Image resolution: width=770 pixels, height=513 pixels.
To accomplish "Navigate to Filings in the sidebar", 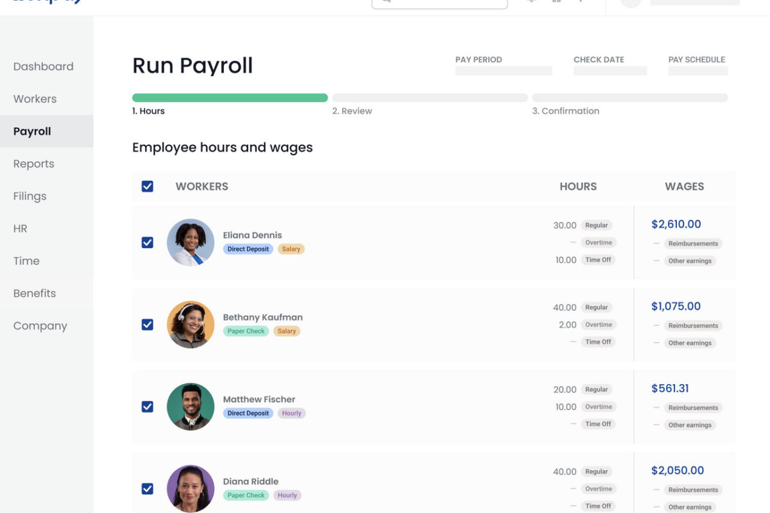I will coord(30,196).
